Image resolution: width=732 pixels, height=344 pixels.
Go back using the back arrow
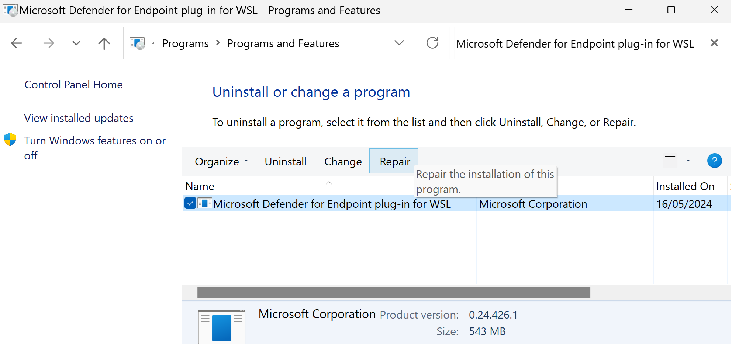17,43
